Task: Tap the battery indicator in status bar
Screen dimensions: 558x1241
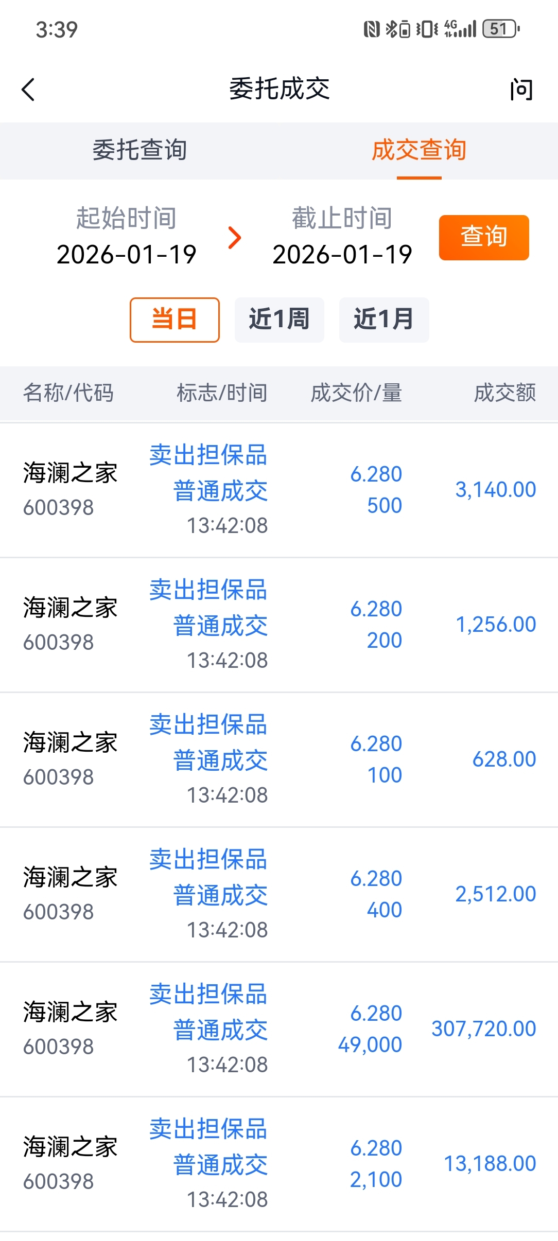Action: [x=500, y=29]
